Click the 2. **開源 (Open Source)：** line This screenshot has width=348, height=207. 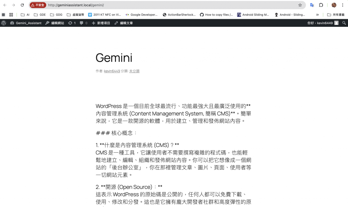129,187
